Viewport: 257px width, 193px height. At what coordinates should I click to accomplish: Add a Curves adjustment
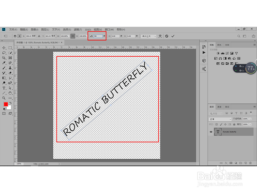pyautogui.click(x=227, y=53)
